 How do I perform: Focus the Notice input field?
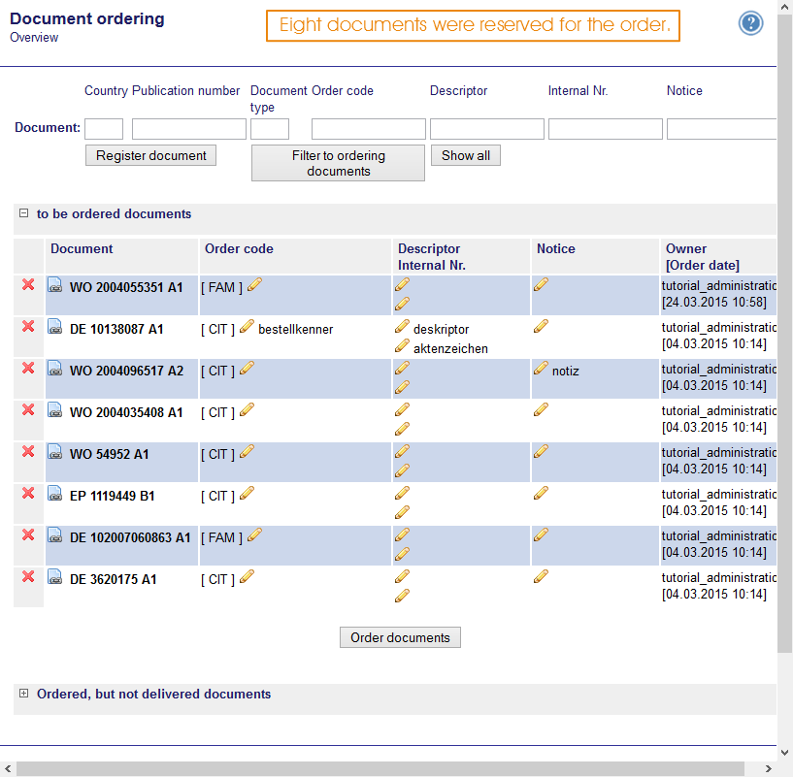click(722, 129)
